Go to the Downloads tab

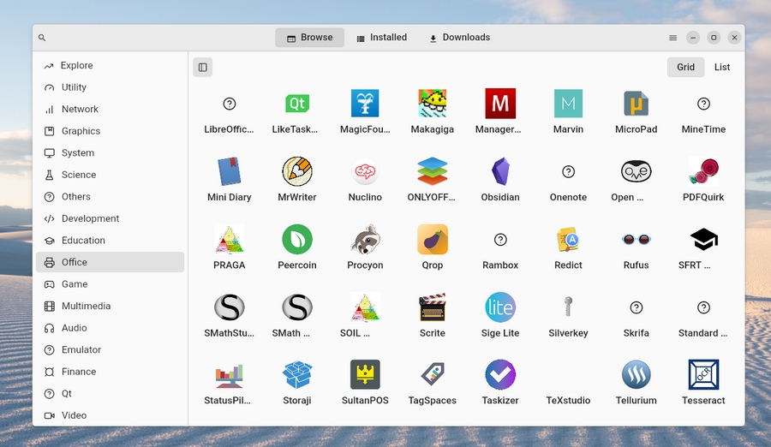point(459,38)
